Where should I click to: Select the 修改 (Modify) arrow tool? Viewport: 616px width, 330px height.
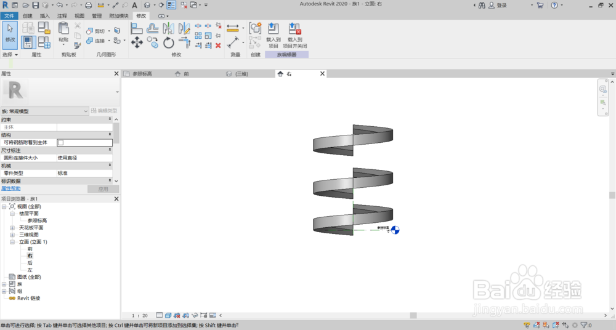(x=10, y=34)
